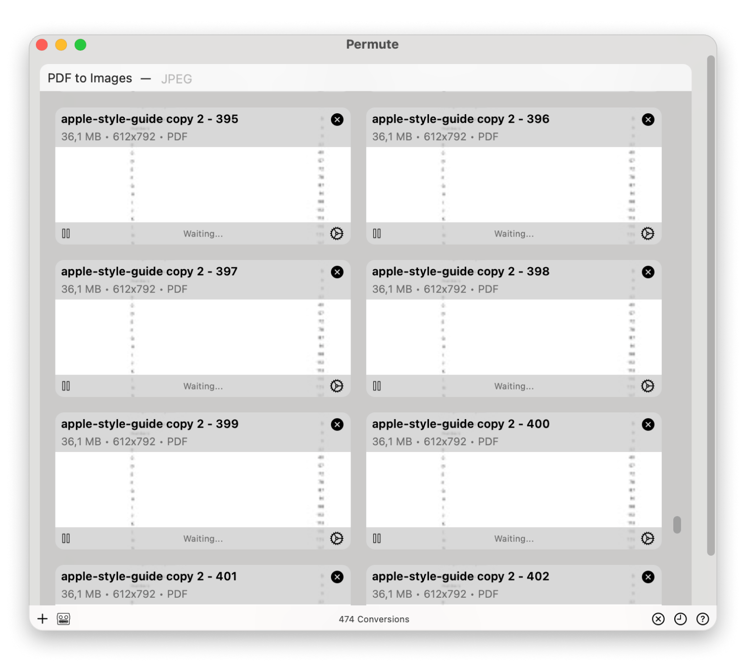Open the JPEG format dropdown
This screenshot has width=746, height=669.
click(x=176, y=79)
